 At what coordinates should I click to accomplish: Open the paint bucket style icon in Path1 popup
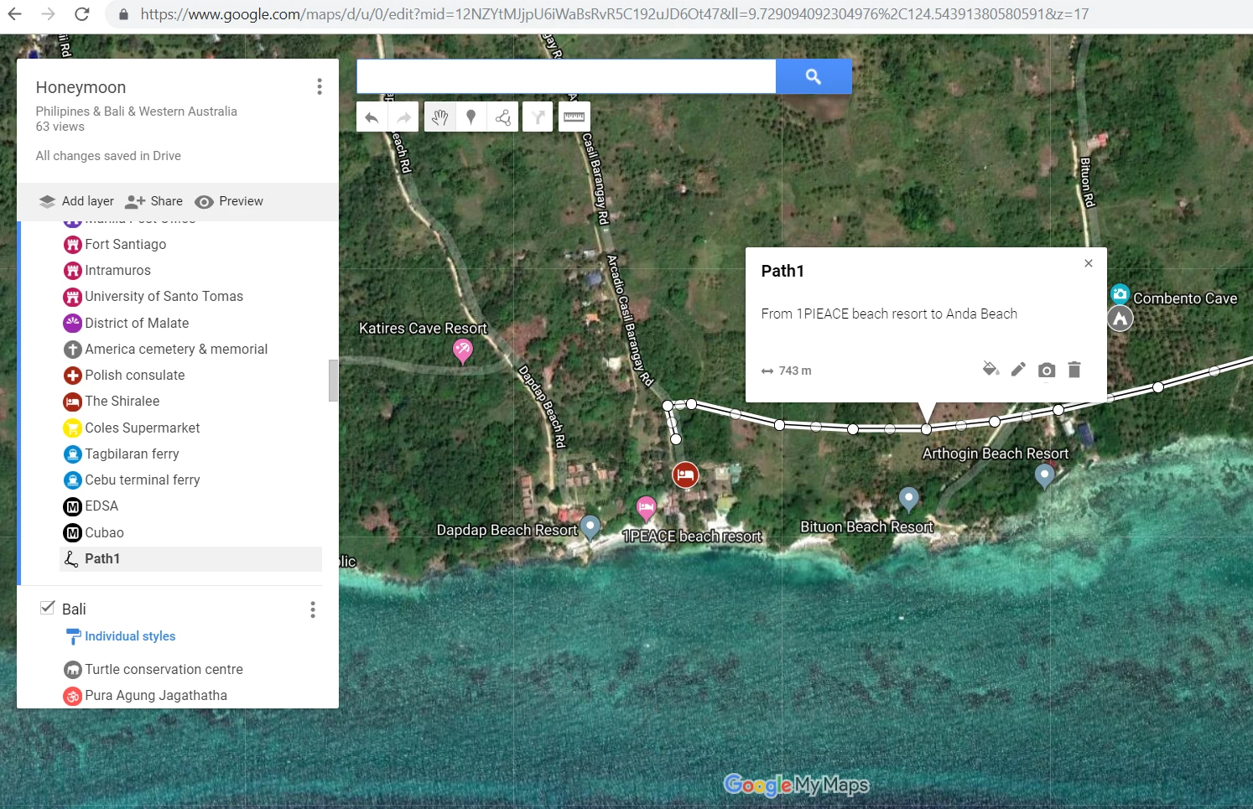(990, 369)
